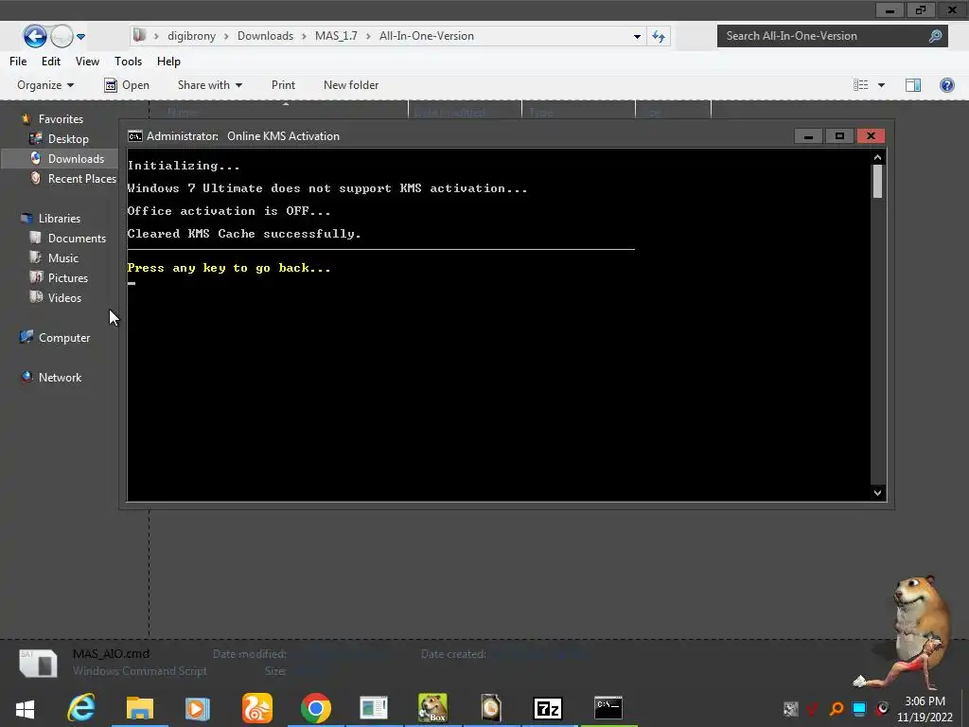This screenshot has width=969, height=727.
Task: Select Network in the navigation pane
Action: pos(60,377)
